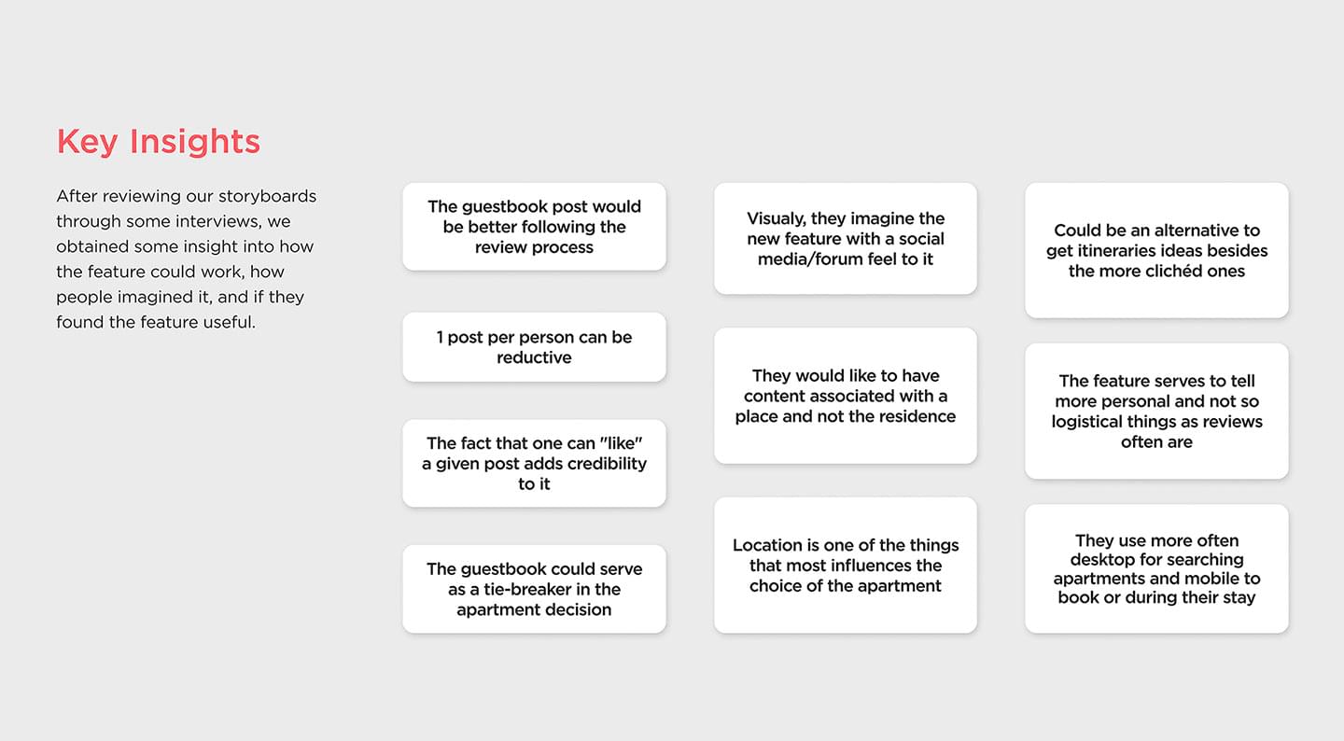Click the card about content associated with place

pos(845,396)
